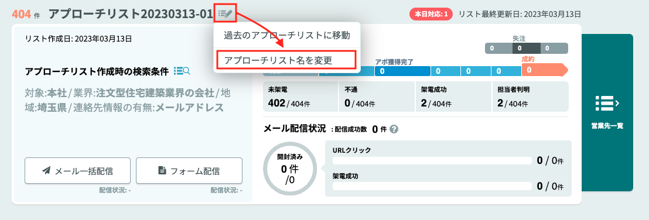This screenshot has width=649, height=220.
Task: Click the list icon above 営業先一覧
Action: pos(607,104)
